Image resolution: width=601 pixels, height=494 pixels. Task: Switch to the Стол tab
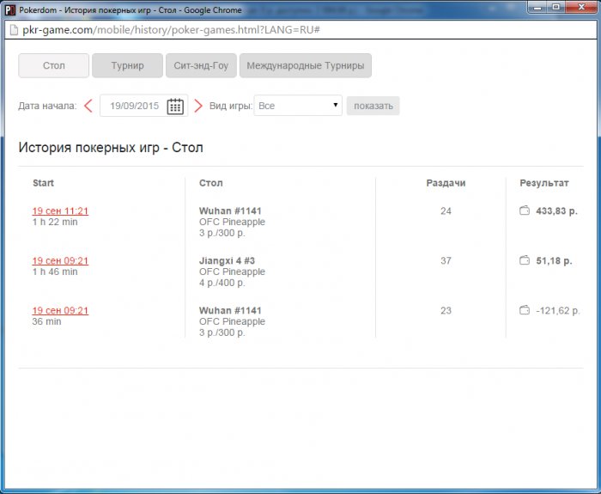[x=53, y=65]
